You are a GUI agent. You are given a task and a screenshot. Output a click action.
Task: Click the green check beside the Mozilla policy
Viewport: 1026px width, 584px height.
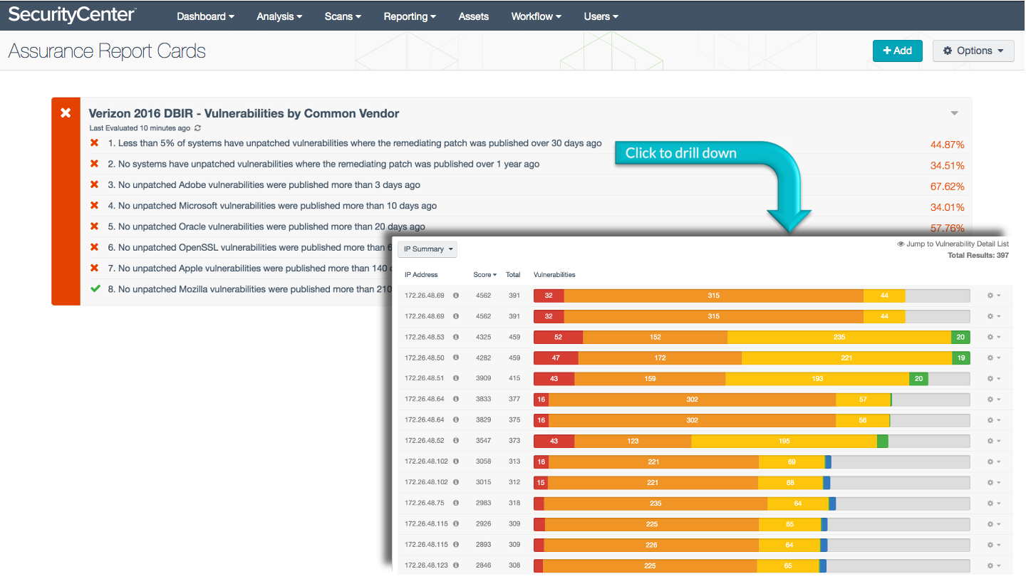tap(95, 289)
